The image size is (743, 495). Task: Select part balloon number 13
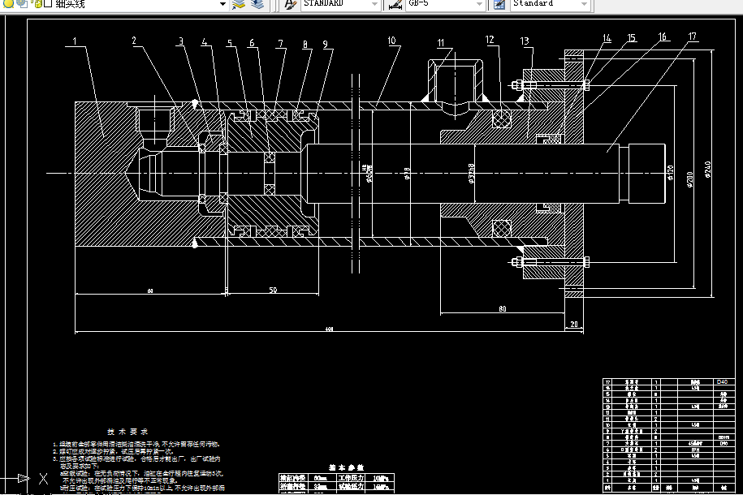point(525,41)
